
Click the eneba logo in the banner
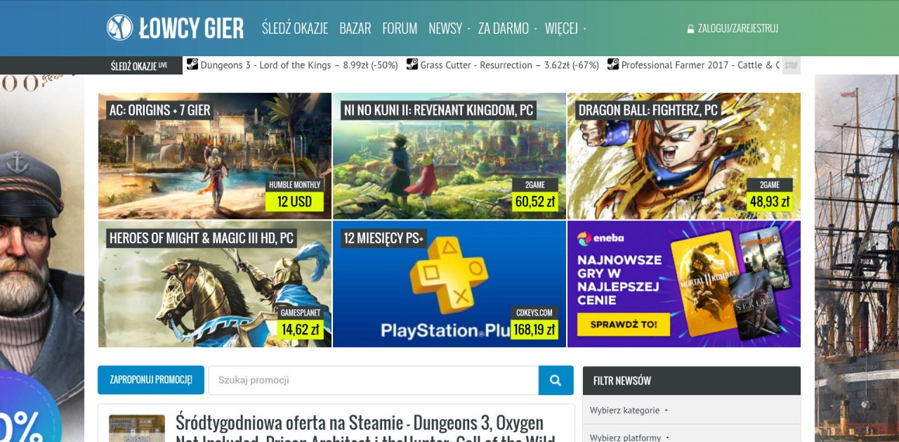tap(601, 238)
